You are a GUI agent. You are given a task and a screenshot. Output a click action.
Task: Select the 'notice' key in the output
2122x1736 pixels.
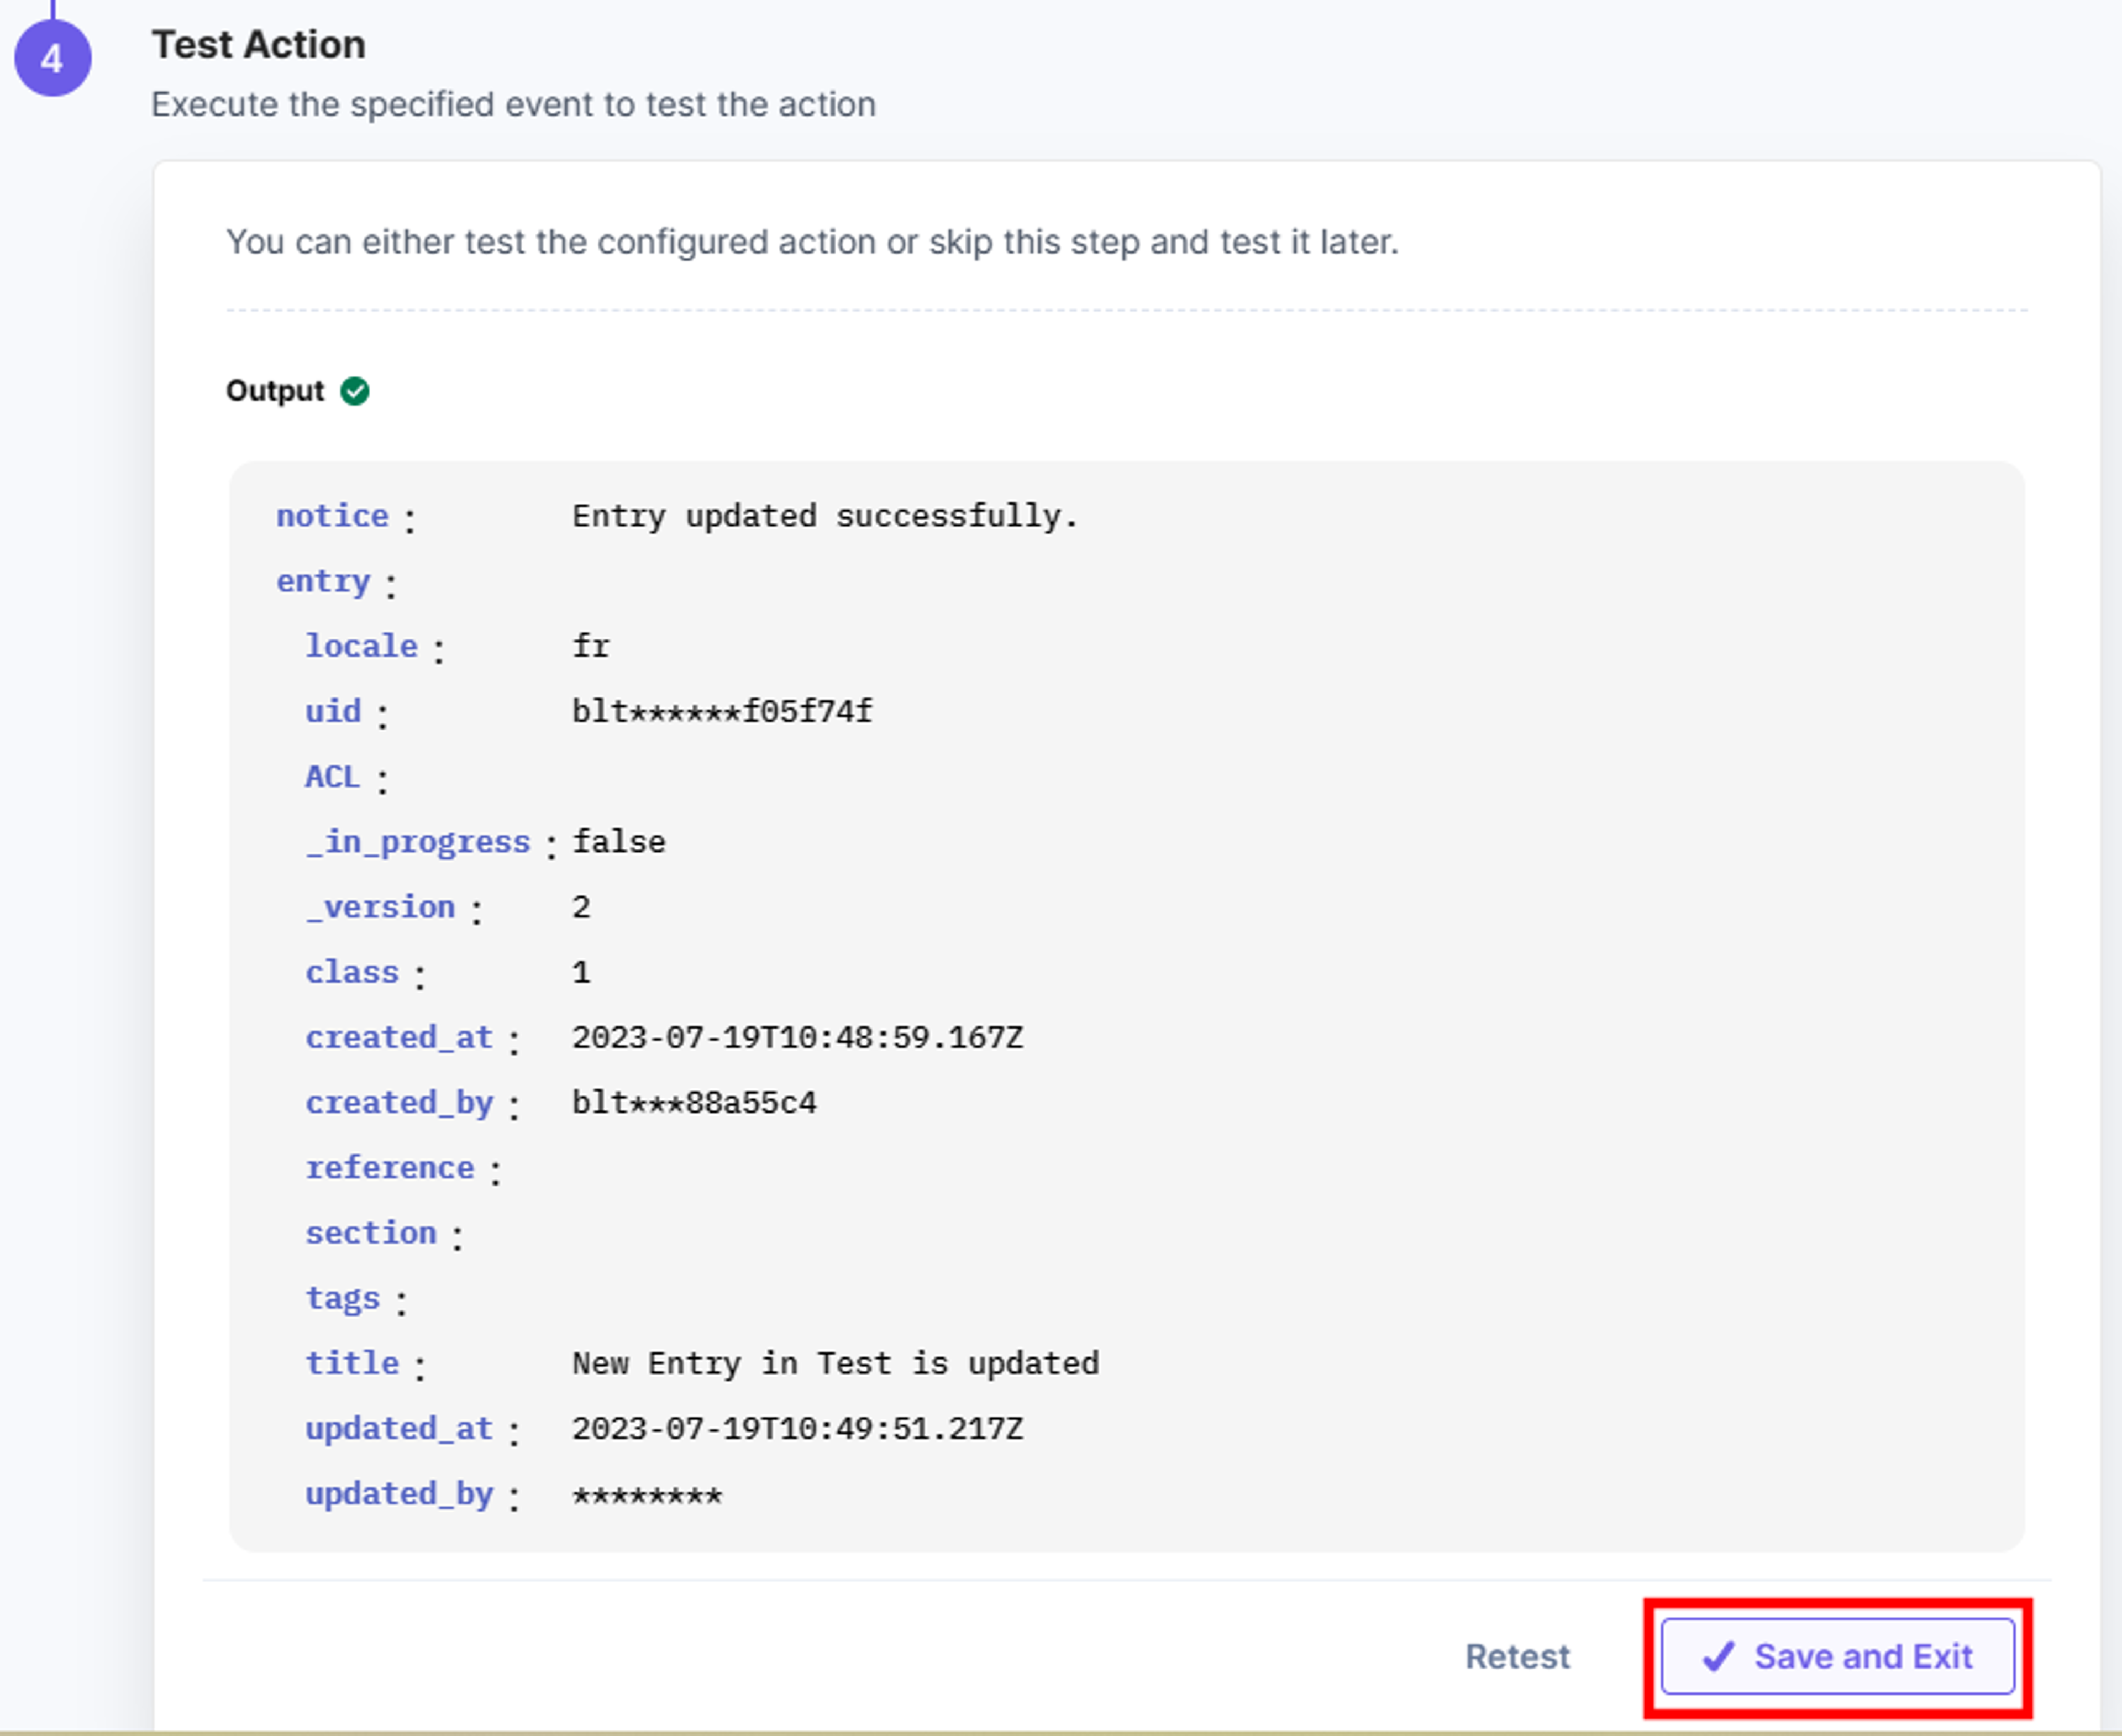pos(332,516)
